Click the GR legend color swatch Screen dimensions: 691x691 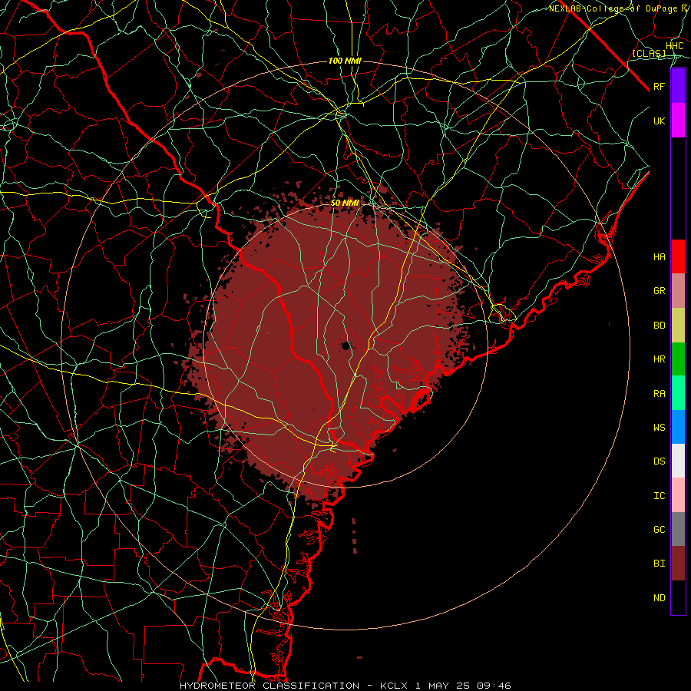click(x=678, y=291)
